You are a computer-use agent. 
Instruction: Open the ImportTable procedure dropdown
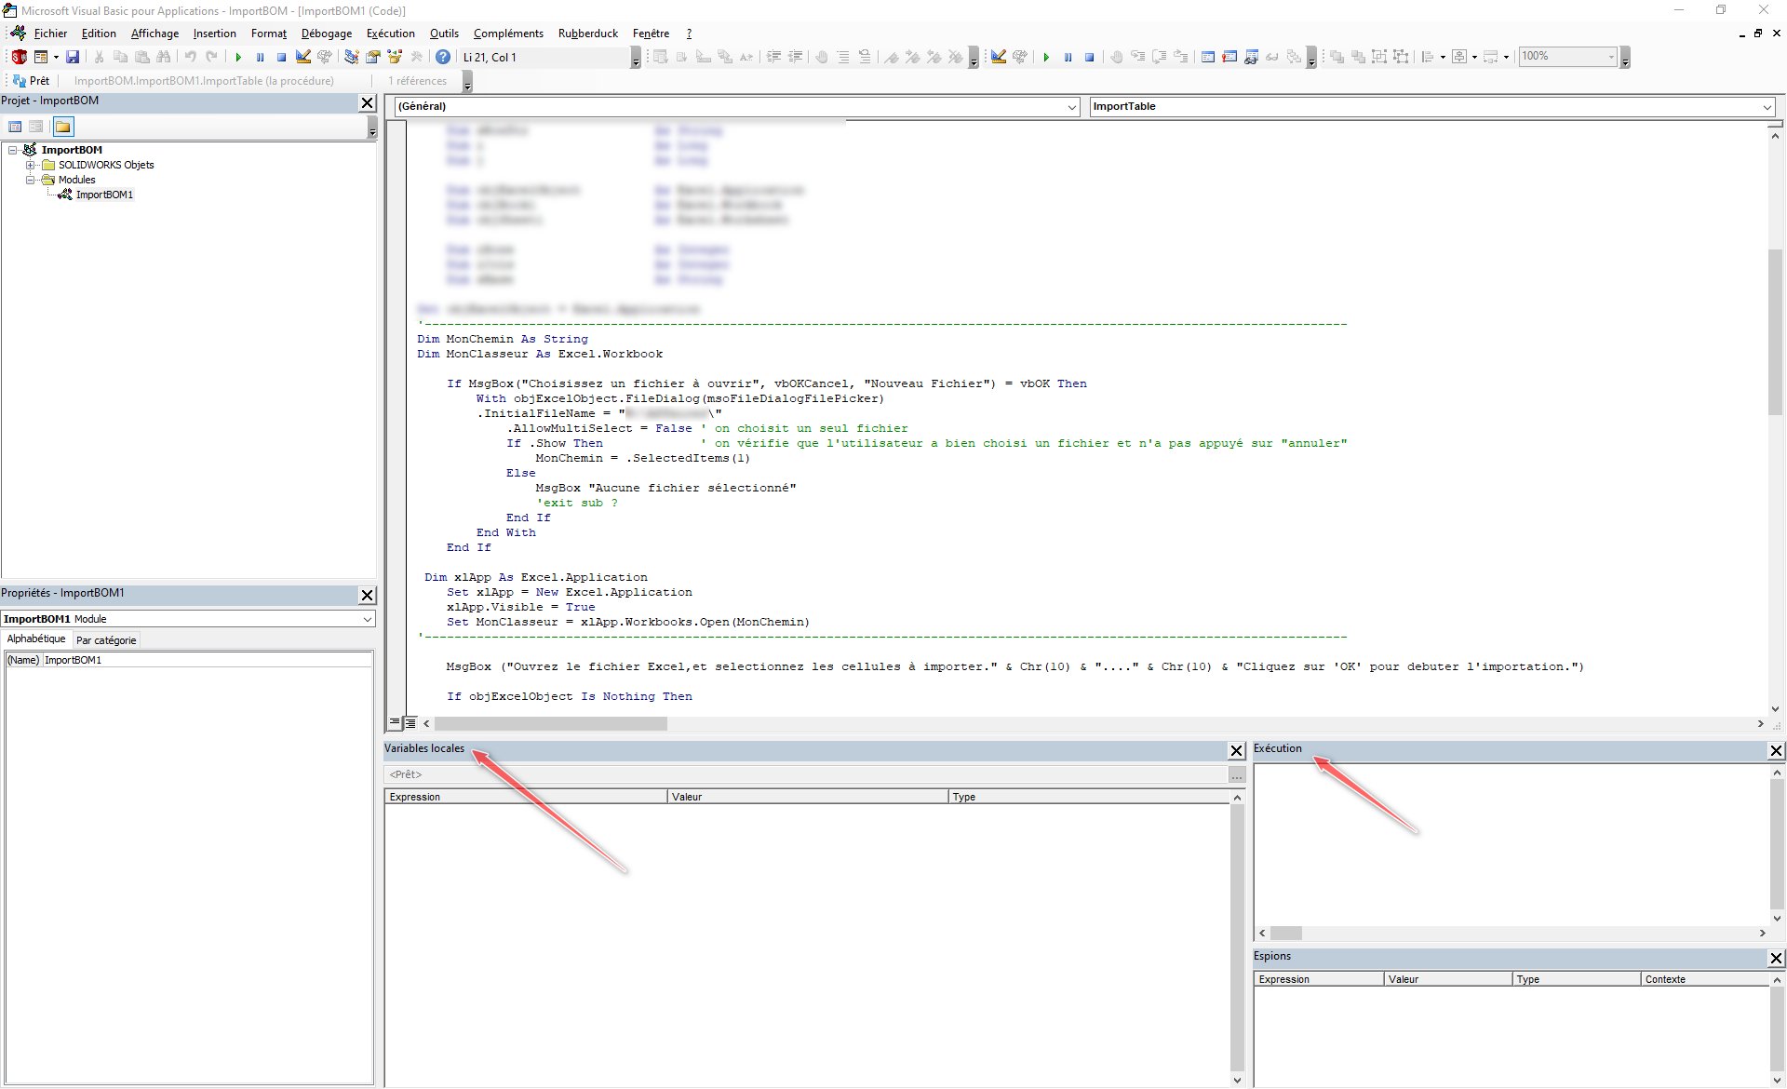[1767, 107]
